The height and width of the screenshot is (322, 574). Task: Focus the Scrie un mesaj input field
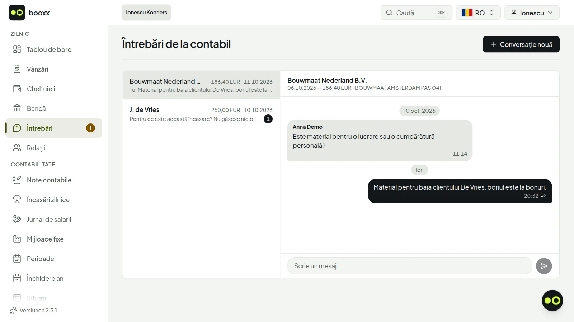(410, 266)
